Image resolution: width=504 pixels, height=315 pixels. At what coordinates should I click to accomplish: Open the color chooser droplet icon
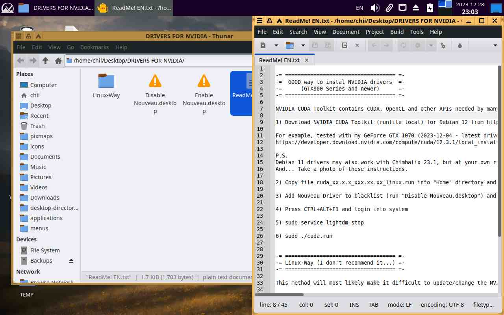click(x=460, y=45)
